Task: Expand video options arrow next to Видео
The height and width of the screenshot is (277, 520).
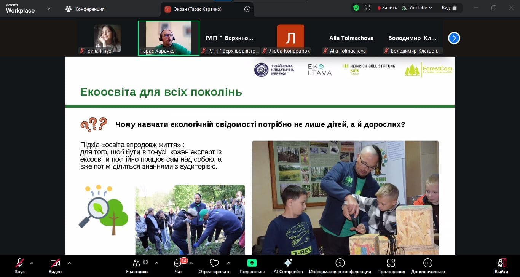Action: pos(69,263)
